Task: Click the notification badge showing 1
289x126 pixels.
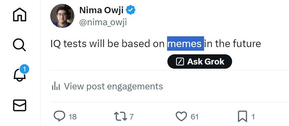Action: 24,69
